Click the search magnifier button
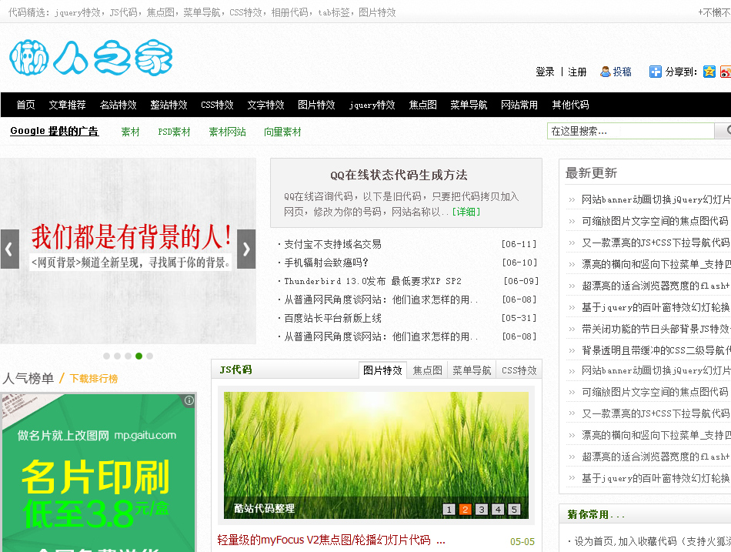 (x=724, y=131)
